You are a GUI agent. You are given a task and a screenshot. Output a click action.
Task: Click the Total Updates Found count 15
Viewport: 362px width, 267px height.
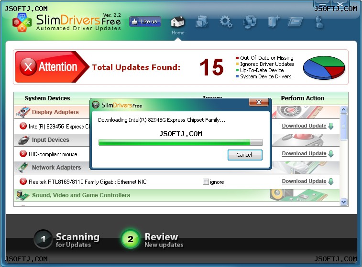click(212, 67)
